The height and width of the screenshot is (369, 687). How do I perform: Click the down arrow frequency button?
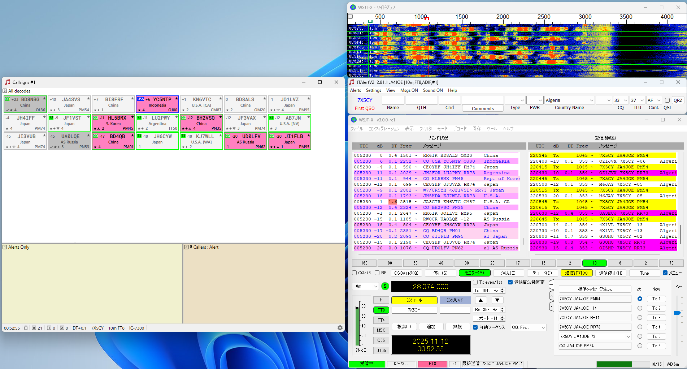tap(497, 300)
